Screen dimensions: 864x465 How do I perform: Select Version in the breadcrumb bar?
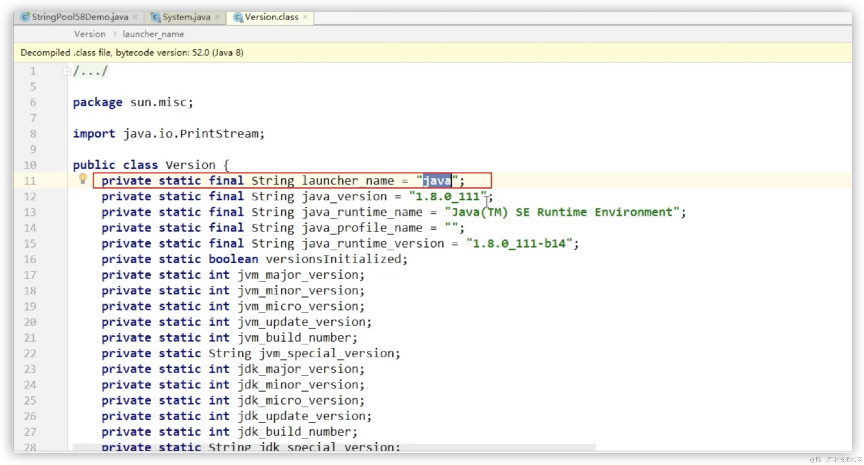click(90, 34)
